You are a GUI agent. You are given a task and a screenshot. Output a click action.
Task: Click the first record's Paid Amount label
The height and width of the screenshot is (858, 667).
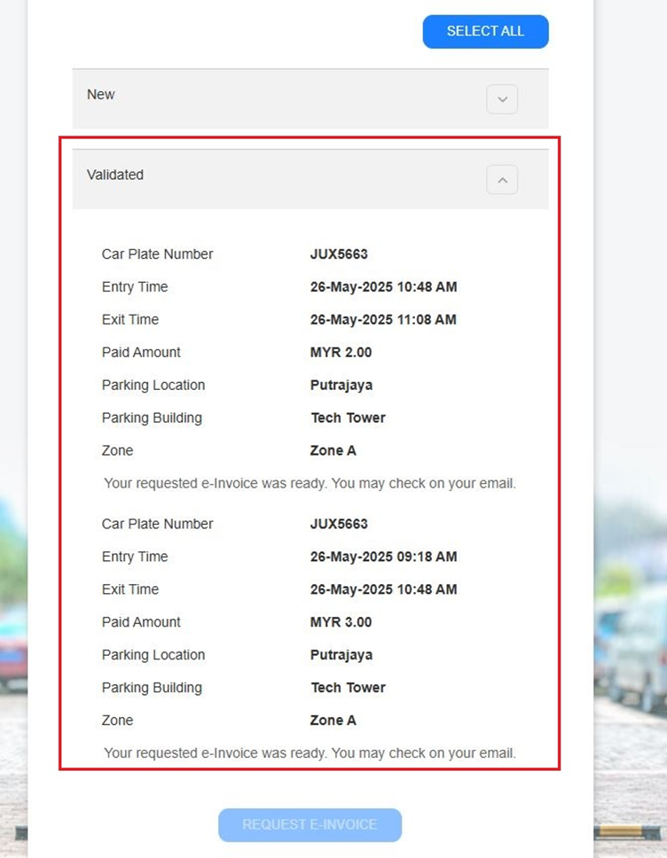point(141,352)
